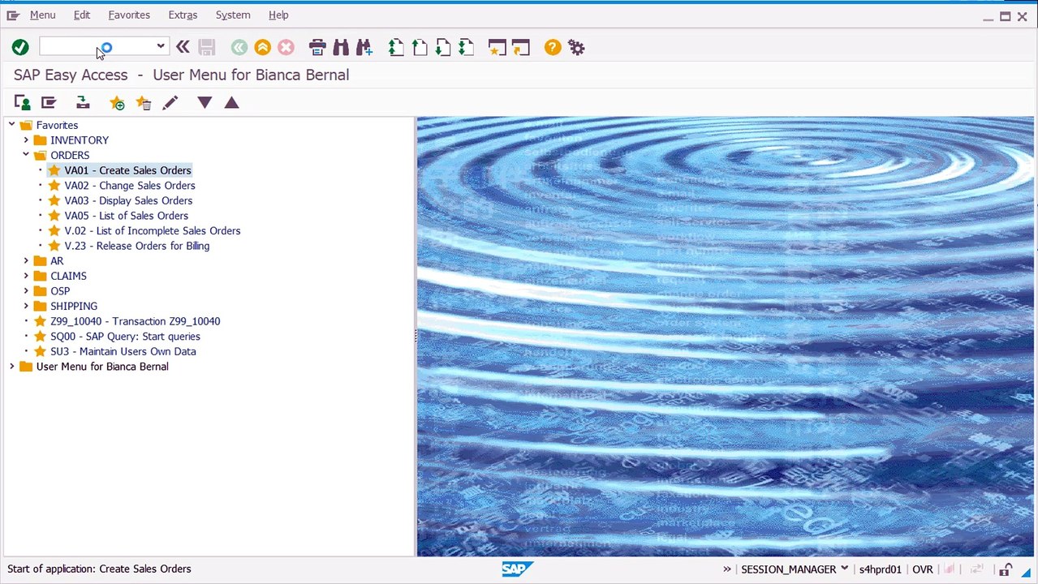Click the Previous Page icon
This screenshot has width=1038, height=584.
click(x=420, y=48)
